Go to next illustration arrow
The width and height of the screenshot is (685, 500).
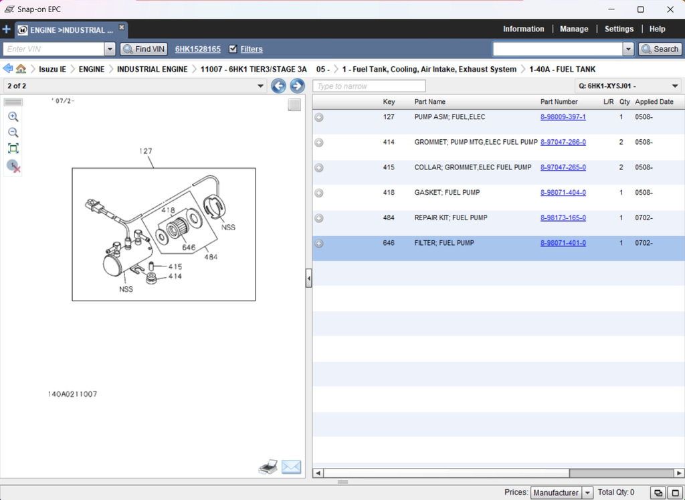(x=297, y=86)
